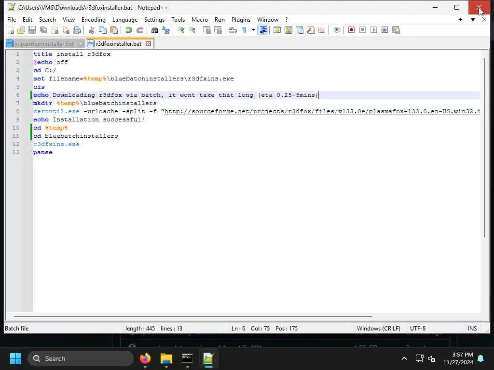
Task: Create a new document with New icon
Action: coord(11,30)
